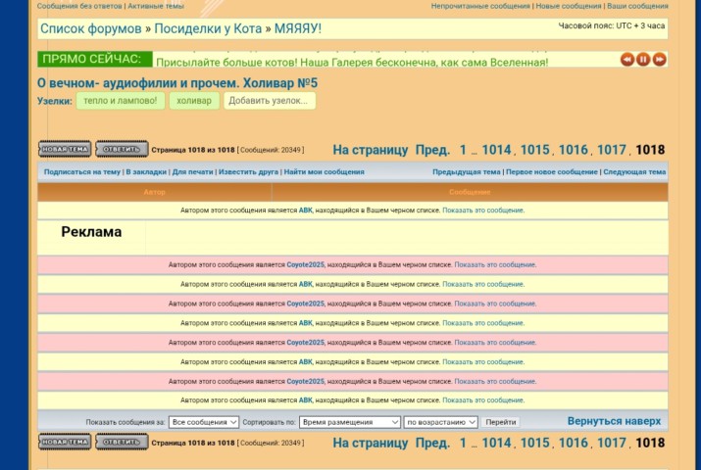The height and width of the screenshot is (470, 701).
Task: Open 'Посиделки у Кота' breadcrumb link
Action: (207, 28)
